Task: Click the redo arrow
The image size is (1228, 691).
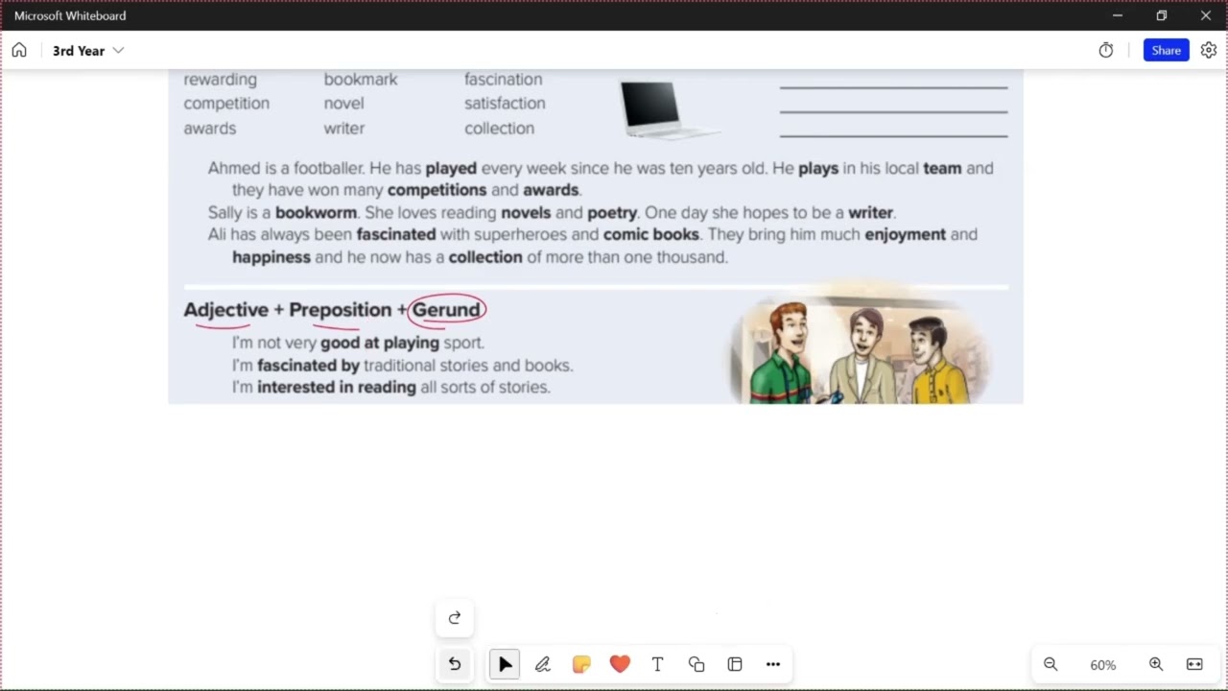Action: coord(455,618)
